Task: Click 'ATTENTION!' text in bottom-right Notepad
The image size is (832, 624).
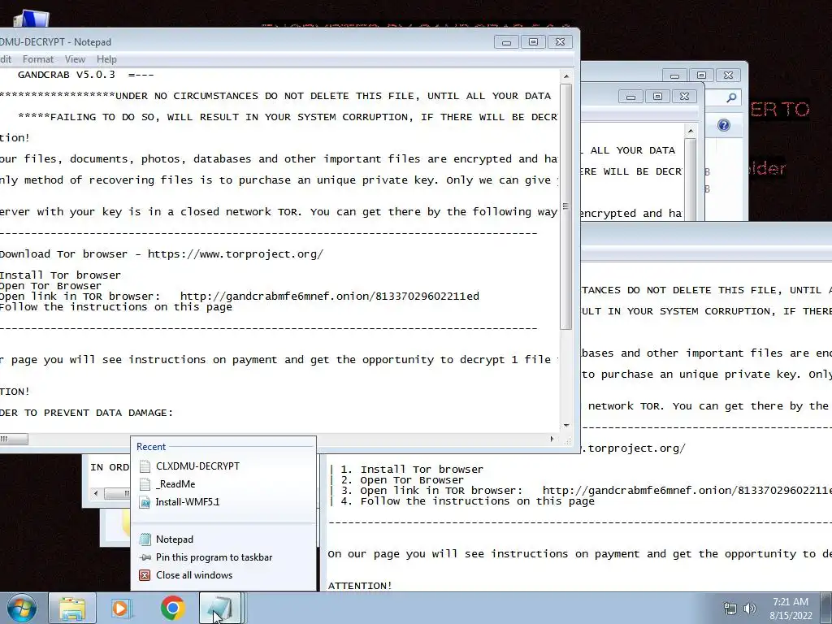Action: point(360,586)
